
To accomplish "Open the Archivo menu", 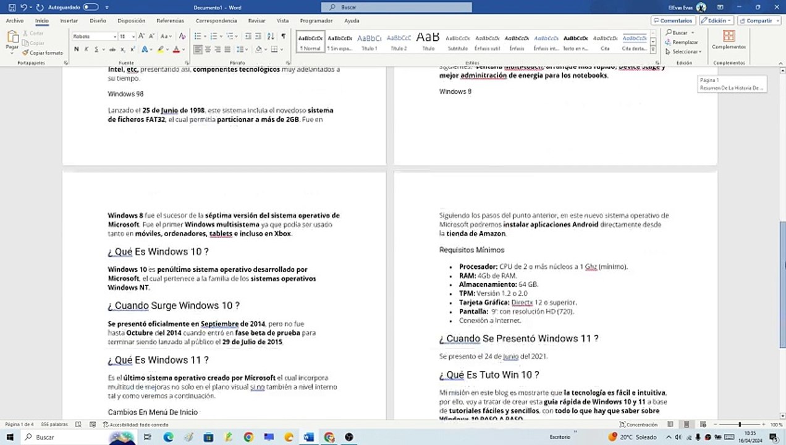I will coord(14,20).
